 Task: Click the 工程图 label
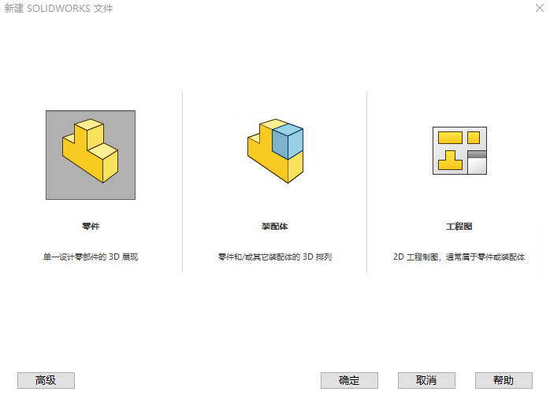(x=459, y=227)
